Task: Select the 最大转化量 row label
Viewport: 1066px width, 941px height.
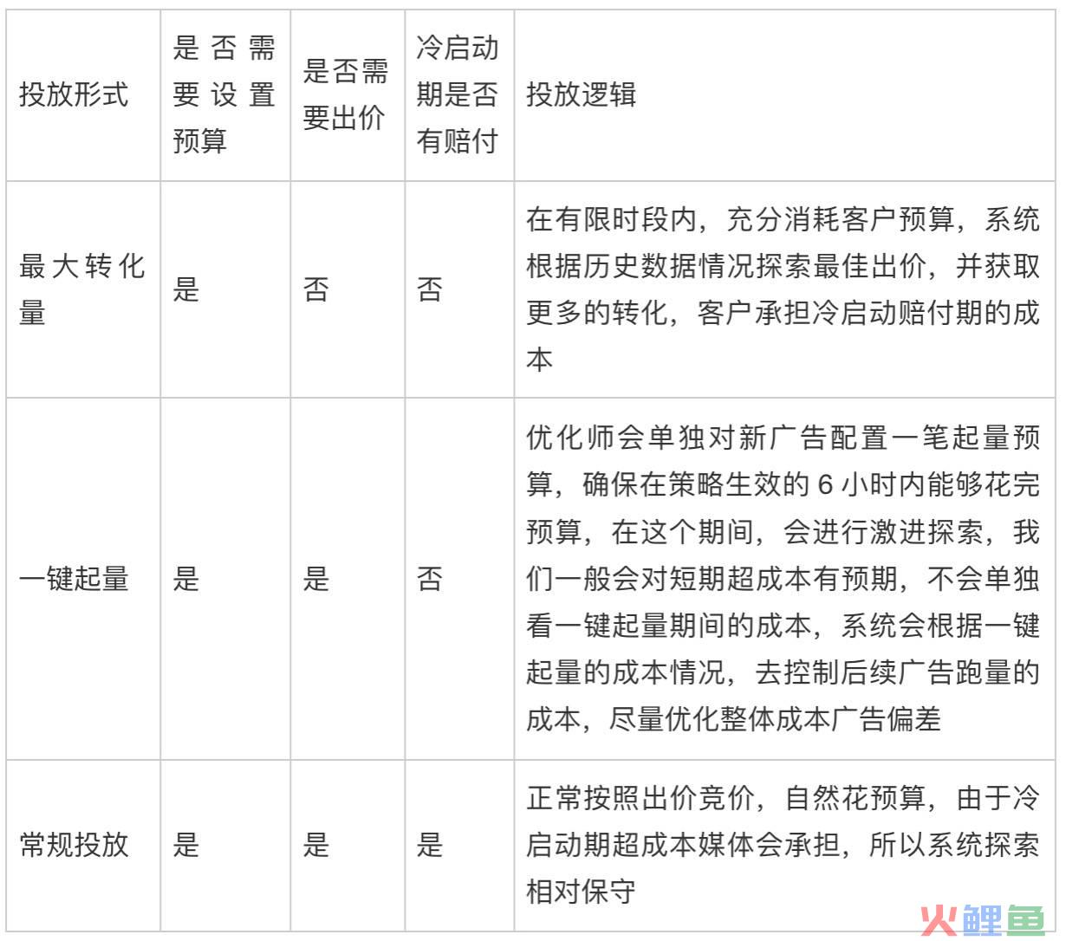Action: [82, 289]
